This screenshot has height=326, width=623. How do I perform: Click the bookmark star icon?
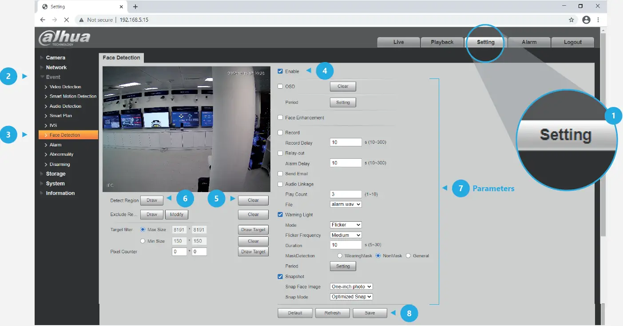pos(571,20)
